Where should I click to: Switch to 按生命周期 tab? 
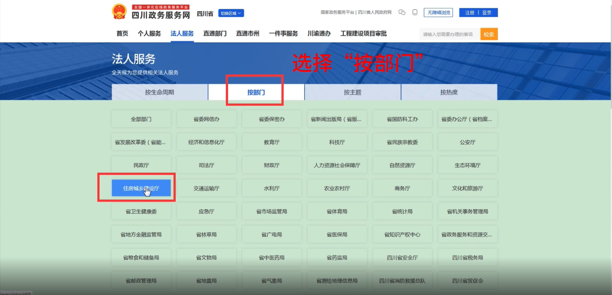point(160,92)
